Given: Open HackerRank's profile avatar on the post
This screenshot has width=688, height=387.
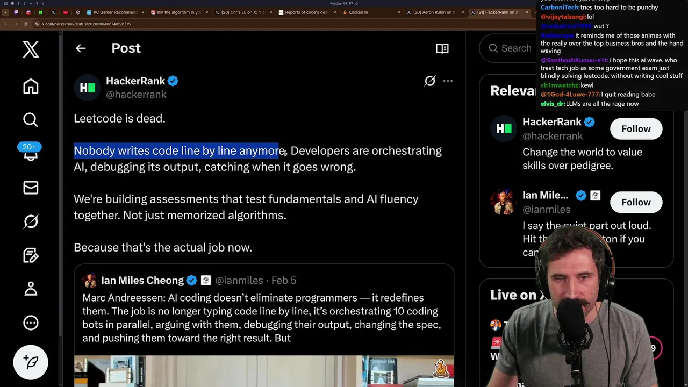Looking at the screenshot, I should click(x=87, y=88).
